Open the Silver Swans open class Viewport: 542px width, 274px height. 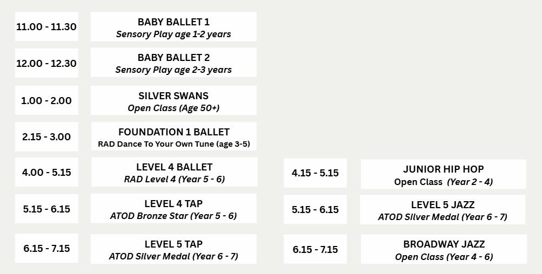point(173,101)
